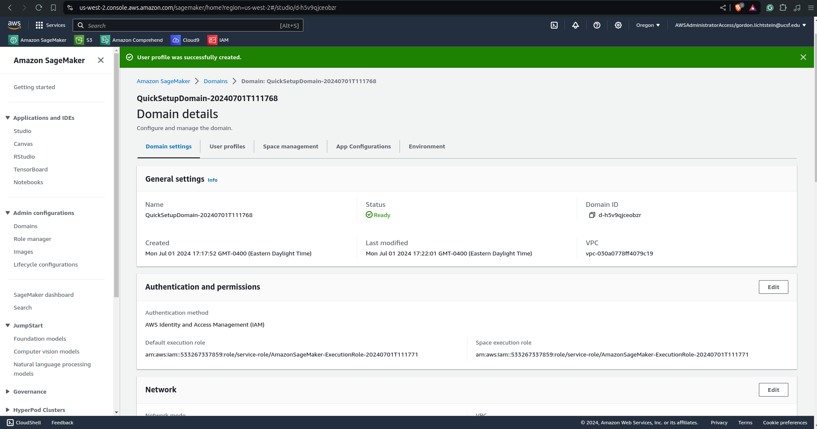Open TensorBoard in sidebar
The image size is (817, 429).
(31, 169)
